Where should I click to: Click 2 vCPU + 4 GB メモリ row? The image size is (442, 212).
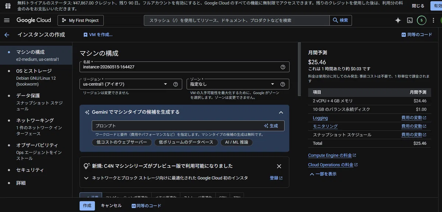tap(369, 101)
